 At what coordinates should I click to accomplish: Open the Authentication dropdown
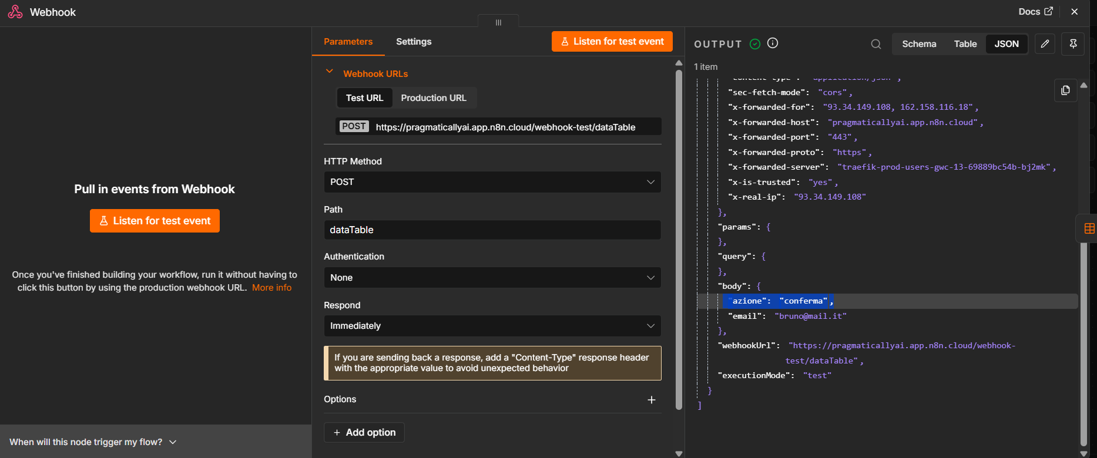pyautogui.click(x=492, y=278)
